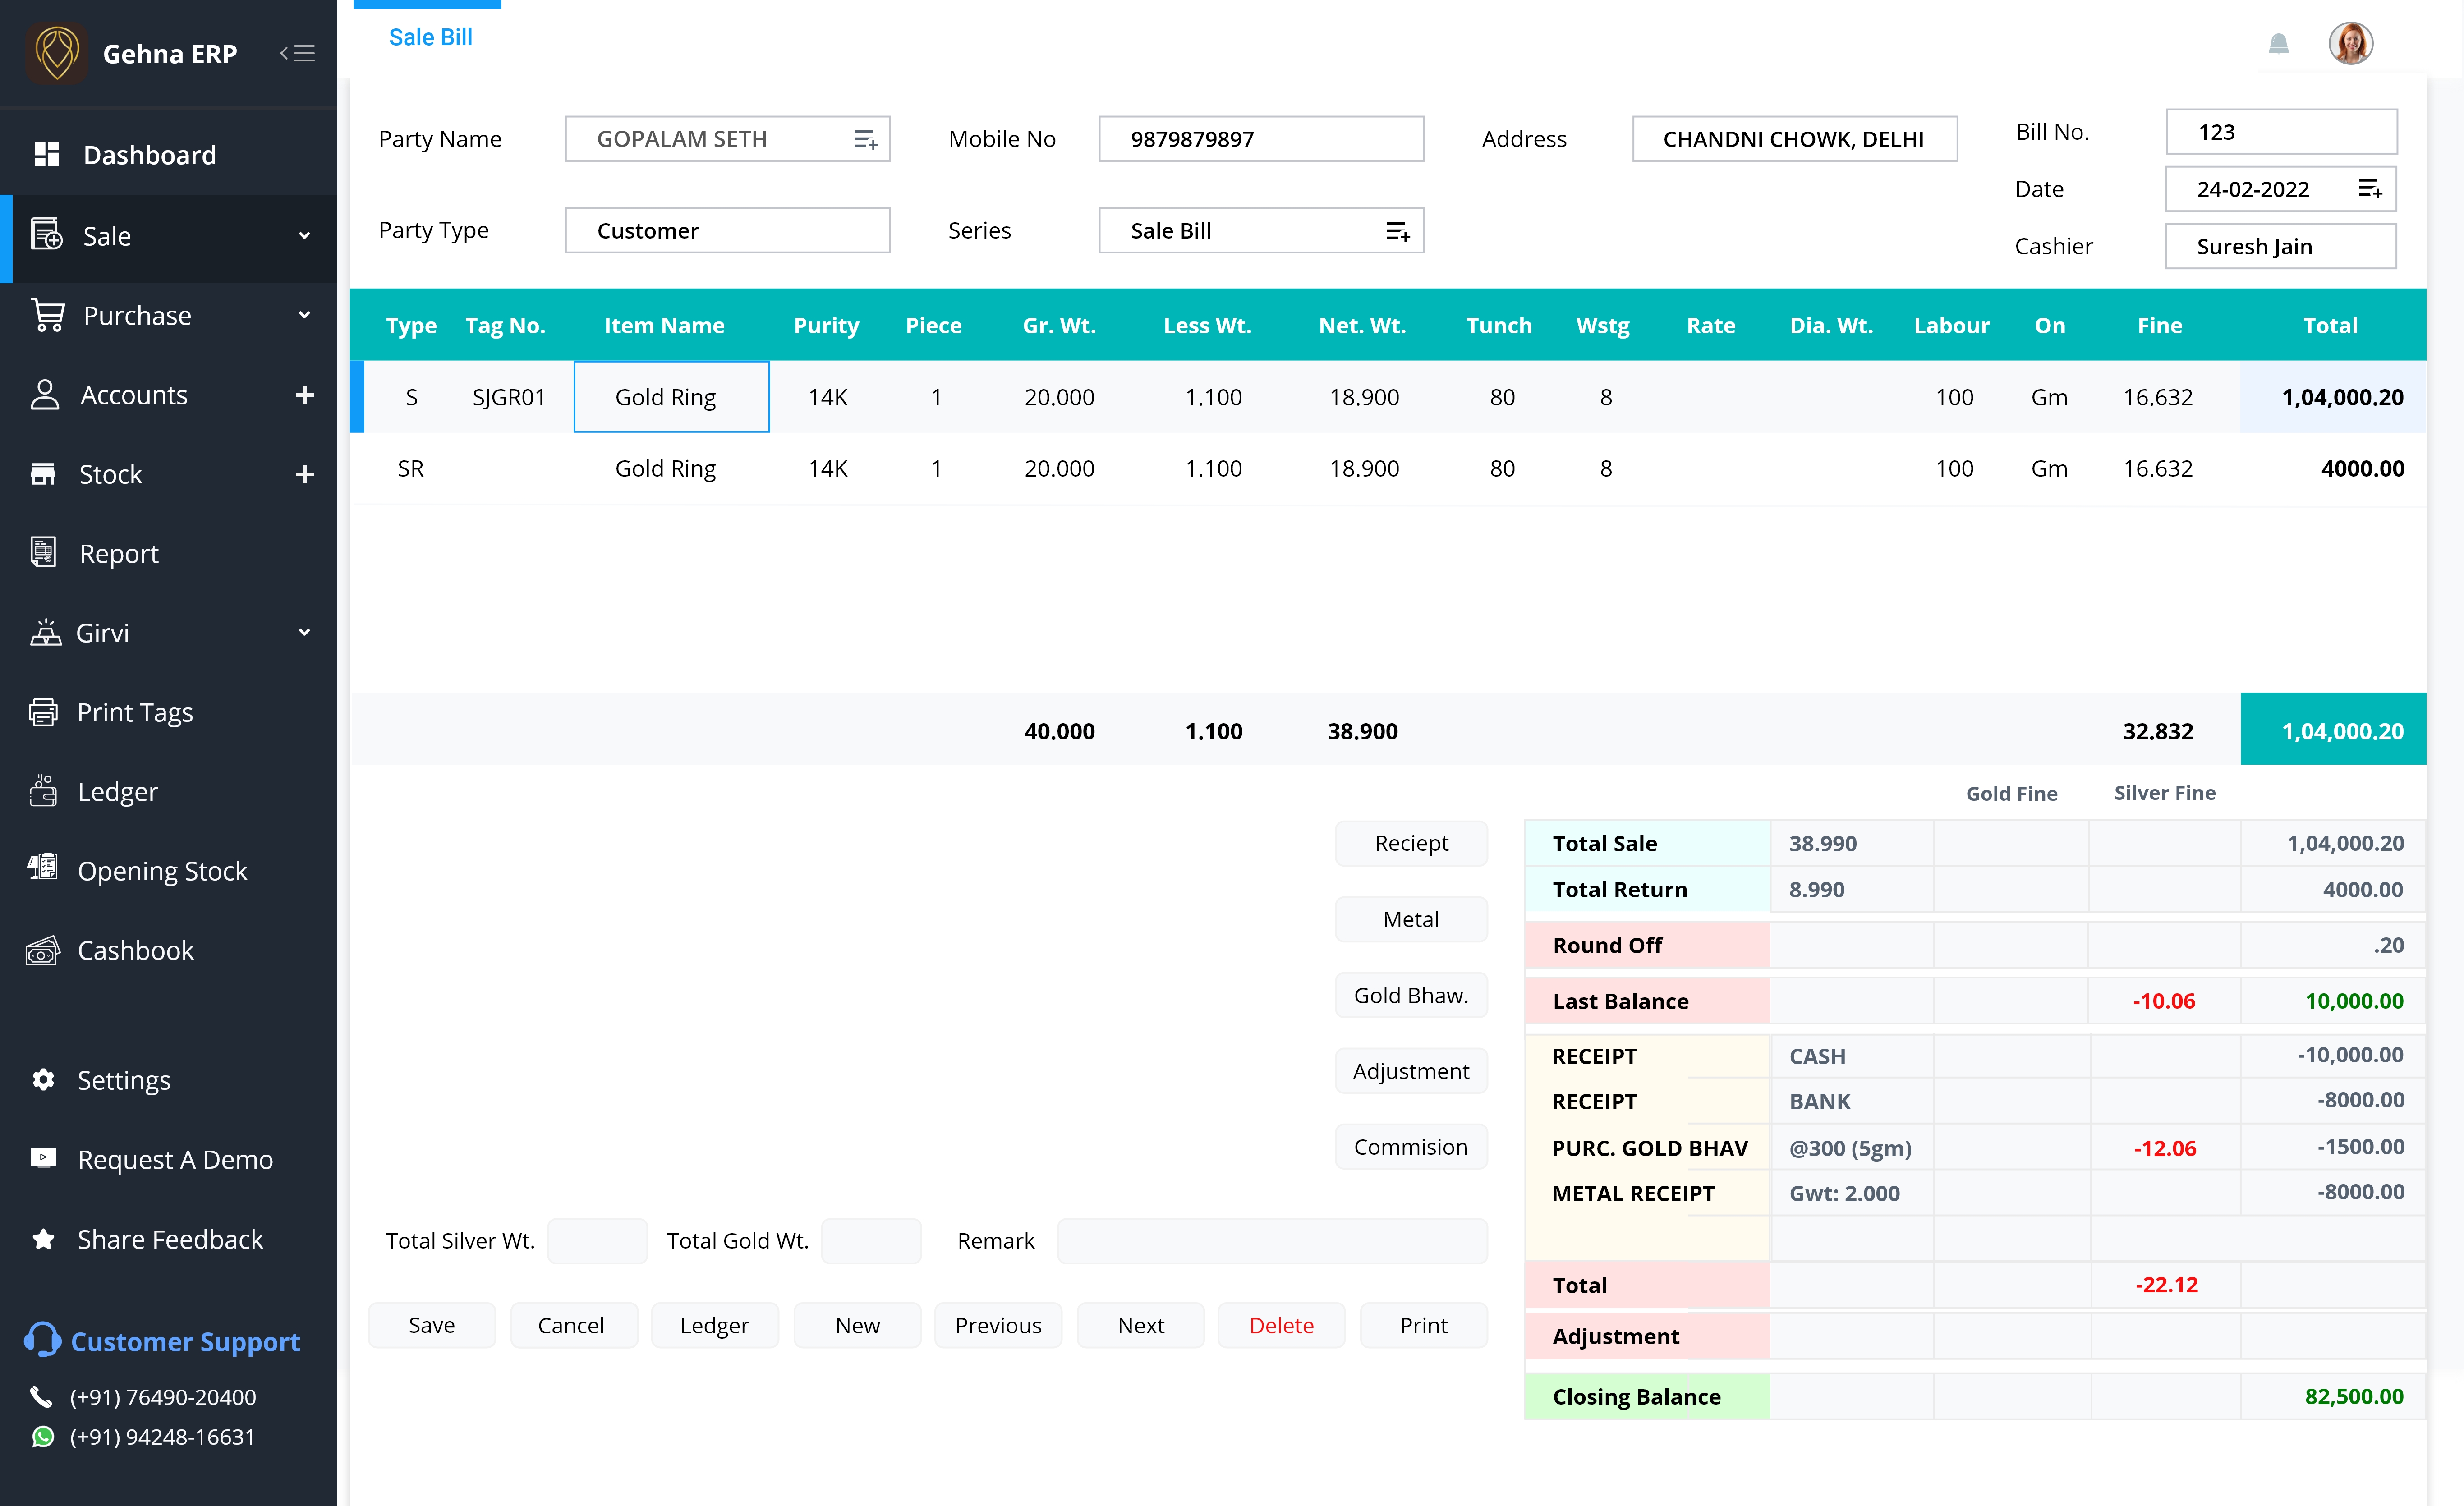Switch to the Sale Bill tab

point(430,37)
